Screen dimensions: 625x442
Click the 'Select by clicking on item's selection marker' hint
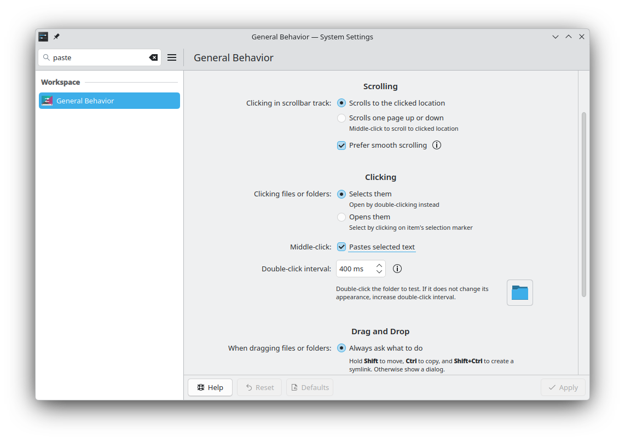tap(411, 228)
